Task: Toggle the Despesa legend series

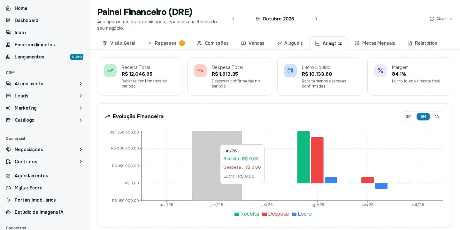Action: [275, 214]
